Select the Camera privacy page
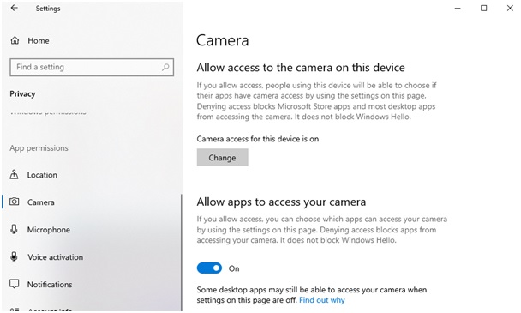The width and height of the screenshot is (521, 313). pos(41,202)
